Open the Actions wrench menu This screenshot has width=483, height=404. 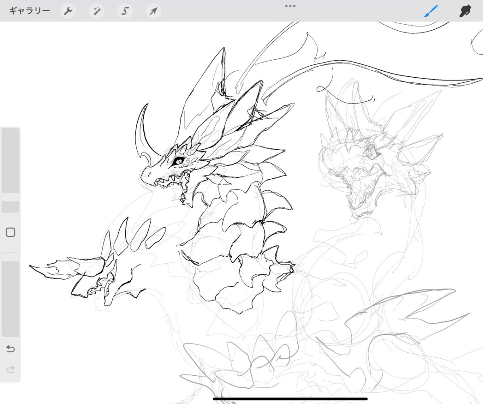pyautogui.click(x=68, y=11)
